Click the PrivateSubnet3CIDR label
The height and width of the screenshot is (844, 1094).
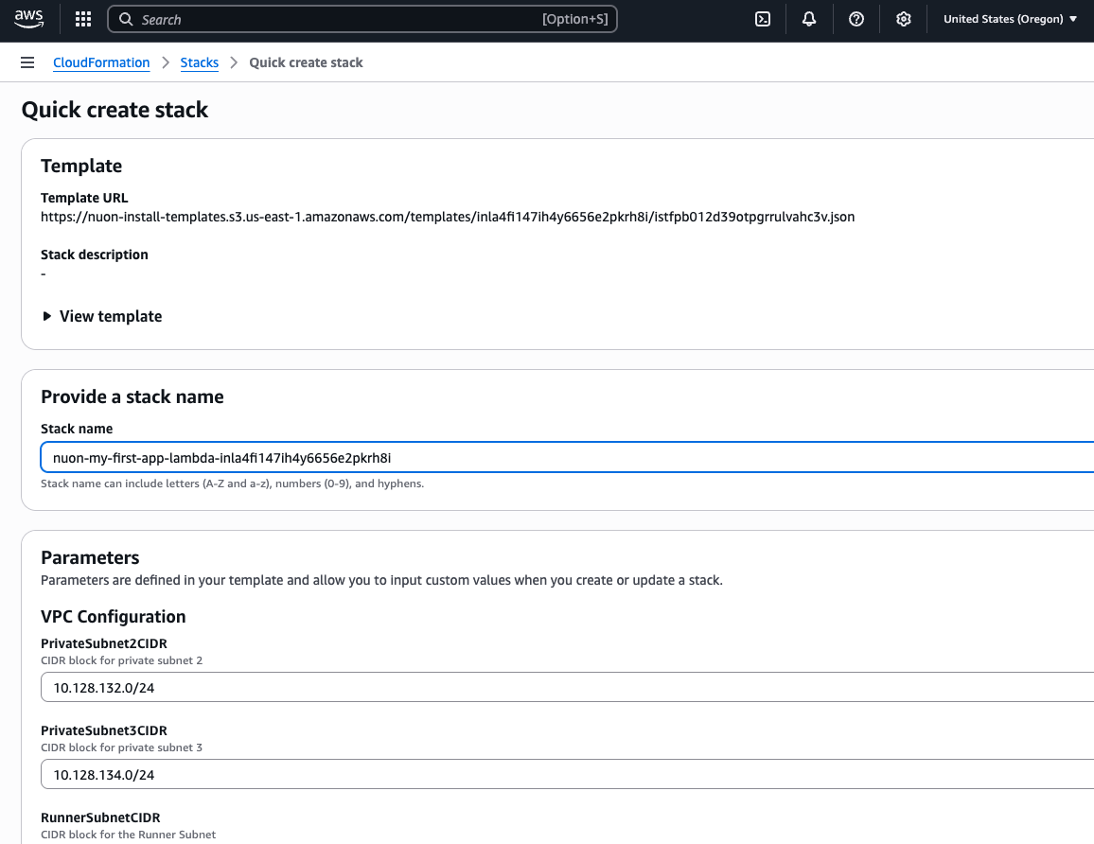(x=104, y=730)
